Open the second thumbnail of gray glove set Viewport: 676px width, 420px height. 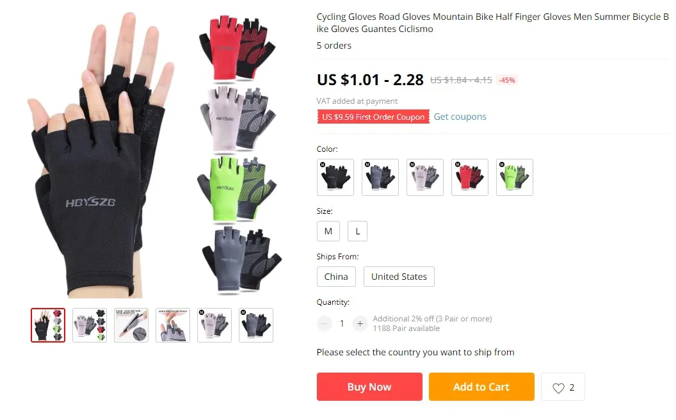tap(90, 325)
